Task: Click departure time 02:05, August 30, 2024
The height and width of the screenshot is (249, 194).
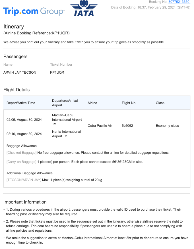Action: [24, 120]
